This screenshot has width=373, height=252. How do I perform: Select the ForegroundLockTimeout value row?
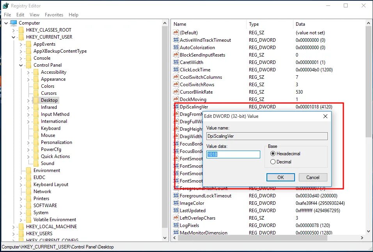click(268, 196)
